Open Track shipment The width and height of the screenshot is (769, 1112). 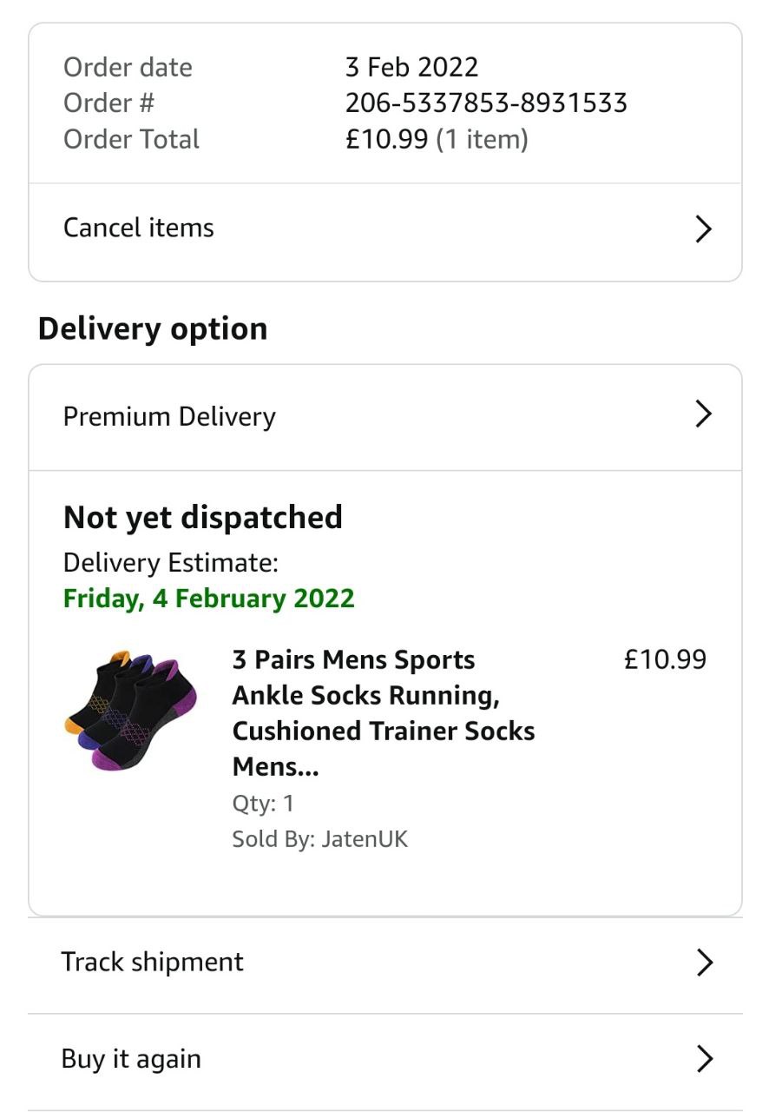tap(153, 963)
